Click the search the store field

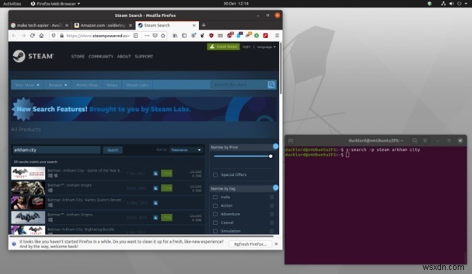[x=239, y=85]
